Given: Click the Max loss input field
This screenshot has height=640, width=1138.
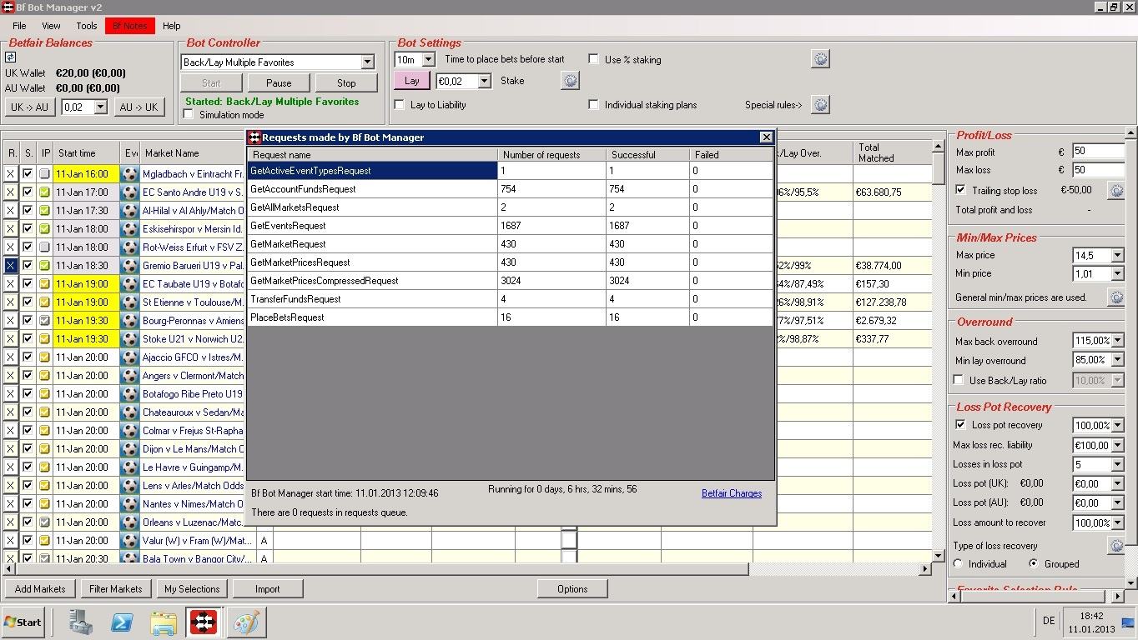Looking at the screenshot, I should (1098, 170).
